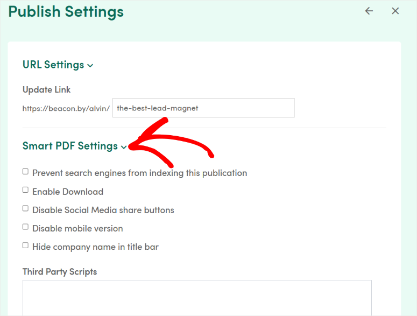This screenshot has height=316, width=417.
Task: Select the https://beacon.by/alvin/ URL prefix text
Action: 66,109
